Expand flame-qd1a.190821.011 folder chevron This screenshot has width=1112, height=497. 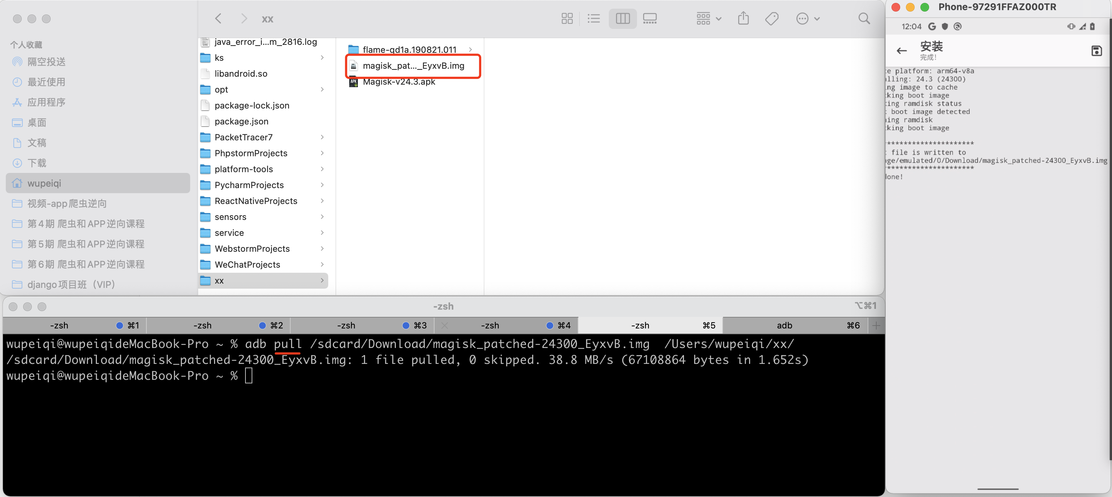pyautogui.click(x=471, y=50)
